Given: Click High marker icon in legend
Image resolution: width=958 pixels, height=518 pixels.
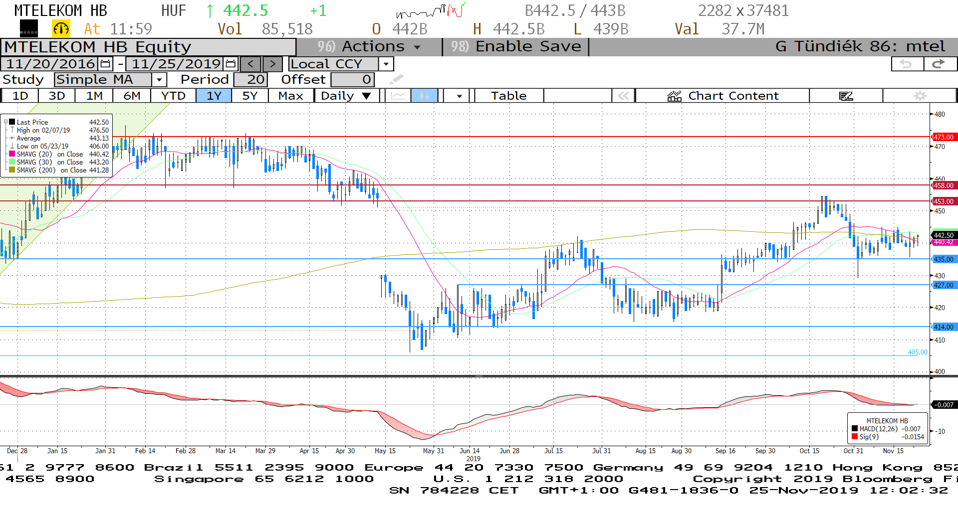Looking at the screenshot, I should coord(12,130).
